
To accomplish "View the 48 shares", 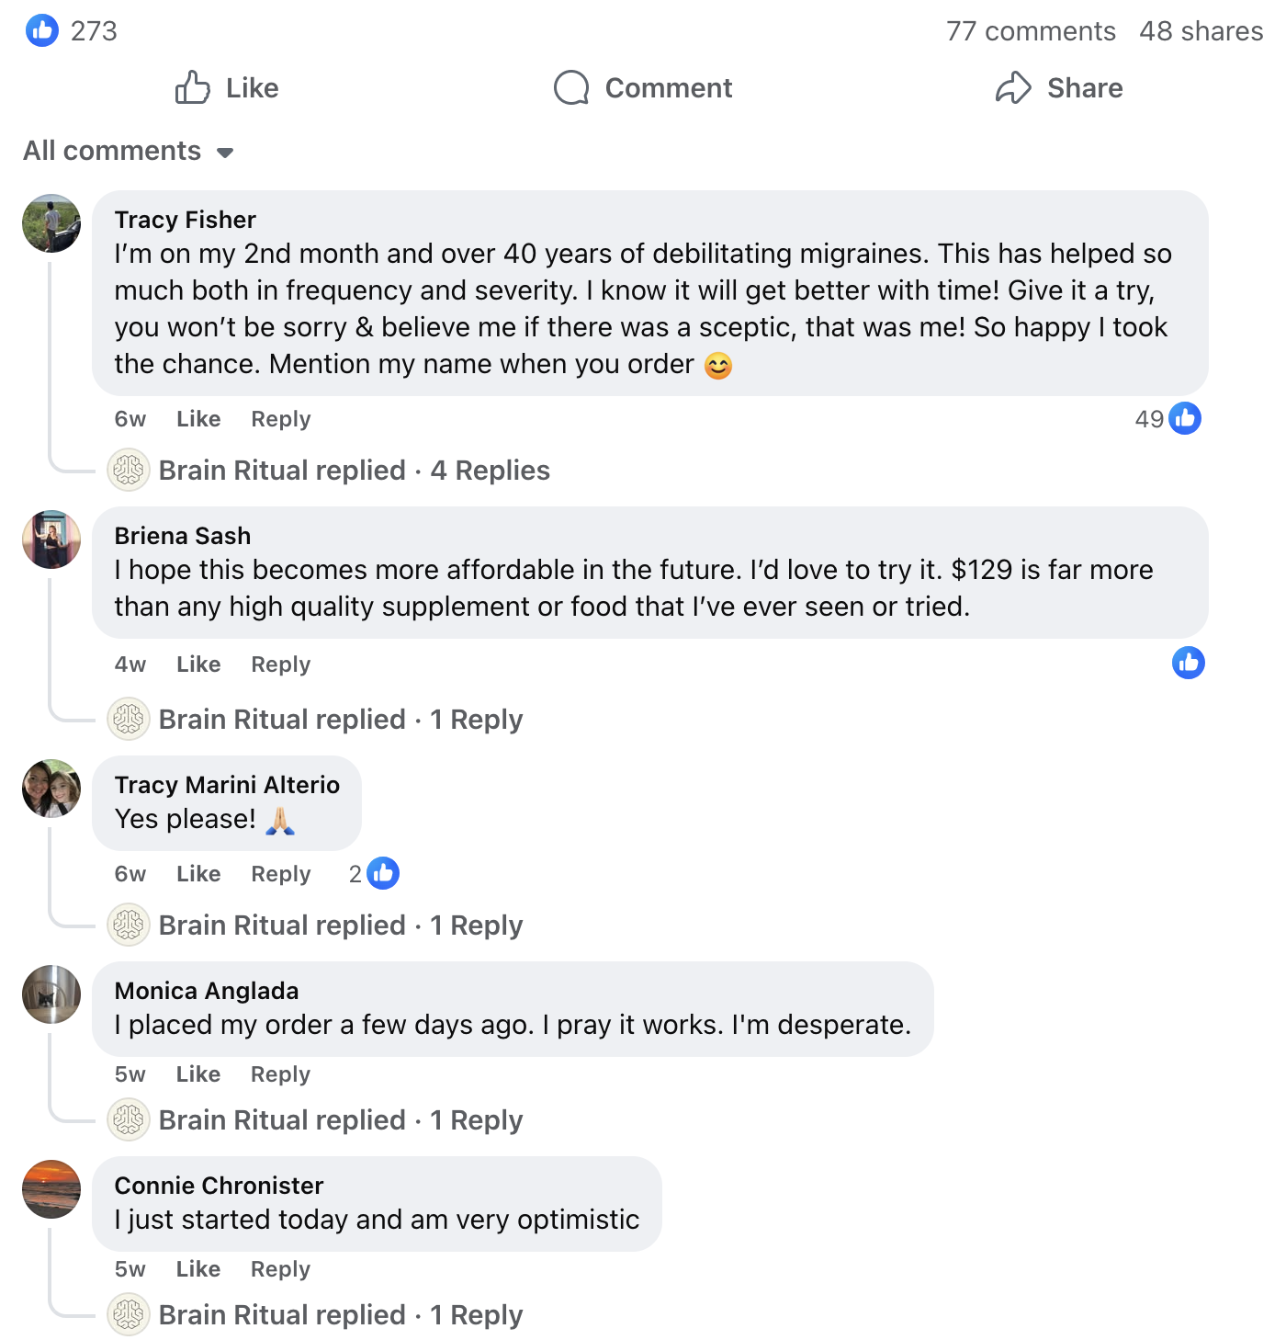I will (1201, 30).
